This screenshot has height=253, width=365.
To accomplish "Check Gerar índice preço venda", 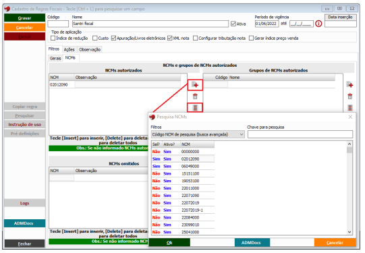I will coord(251,38).
